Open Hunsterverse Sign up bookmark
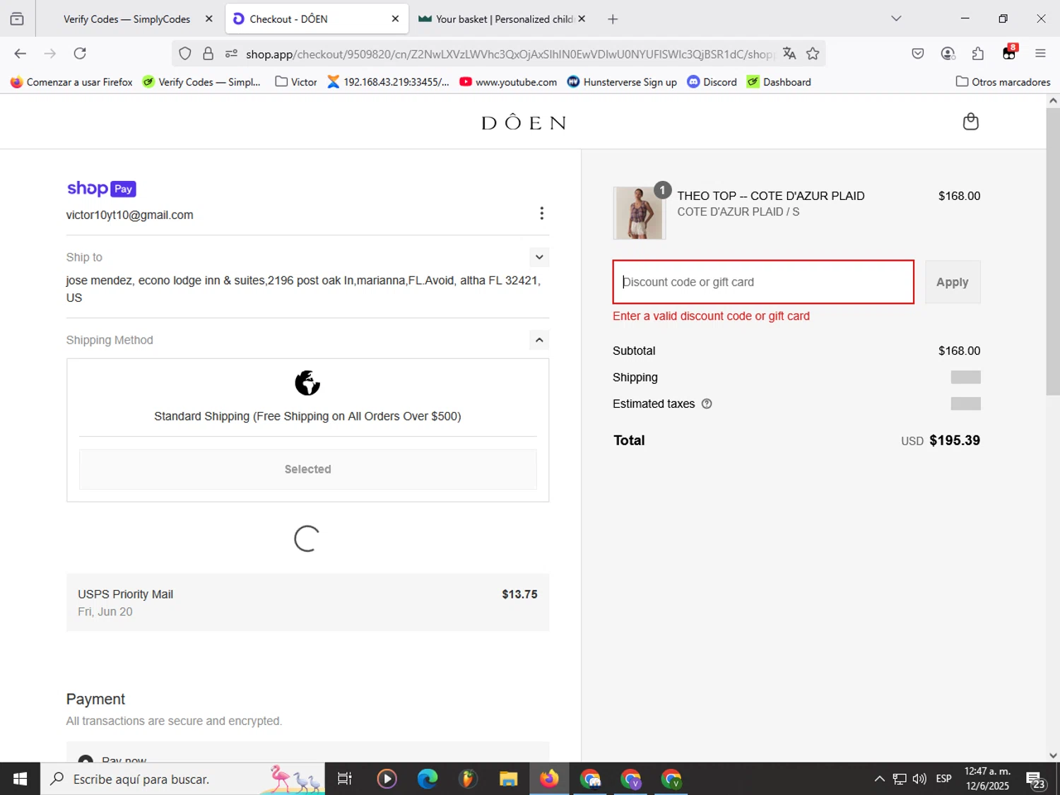 click(622, 82)
